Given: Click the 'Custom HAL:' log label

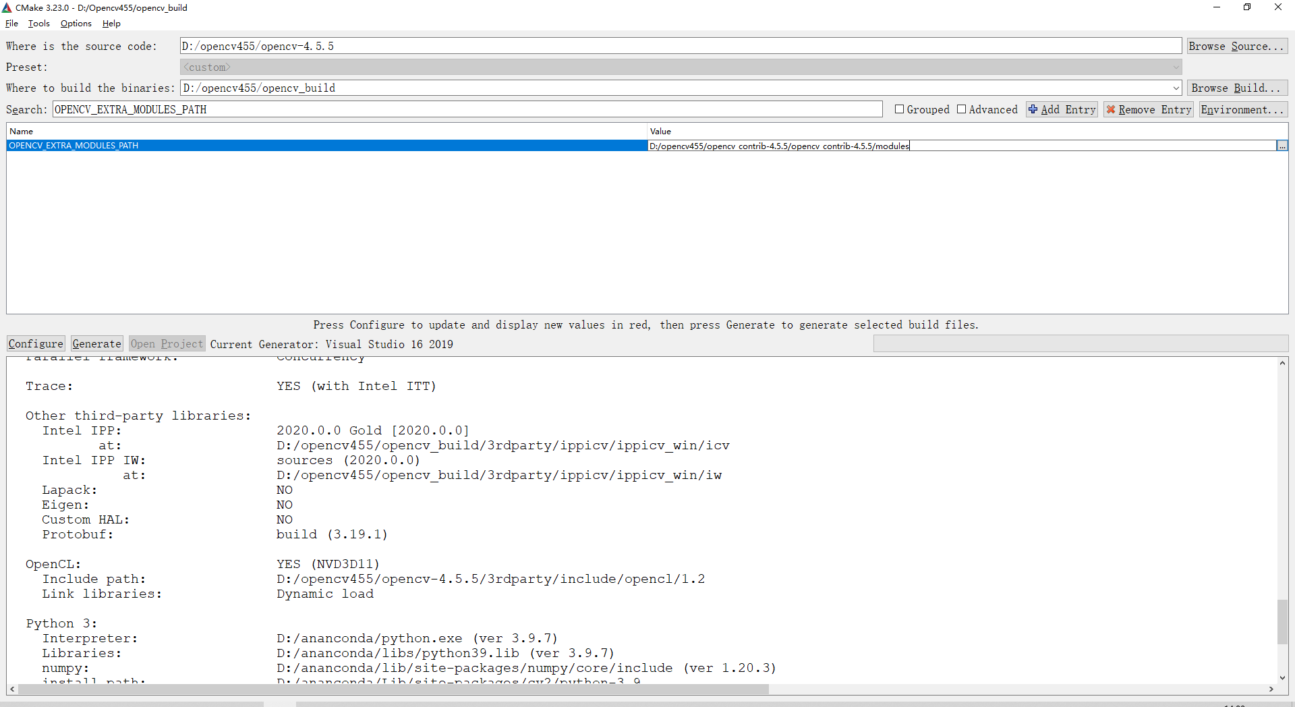Looking at the screenshot, I should pos(86,519).
